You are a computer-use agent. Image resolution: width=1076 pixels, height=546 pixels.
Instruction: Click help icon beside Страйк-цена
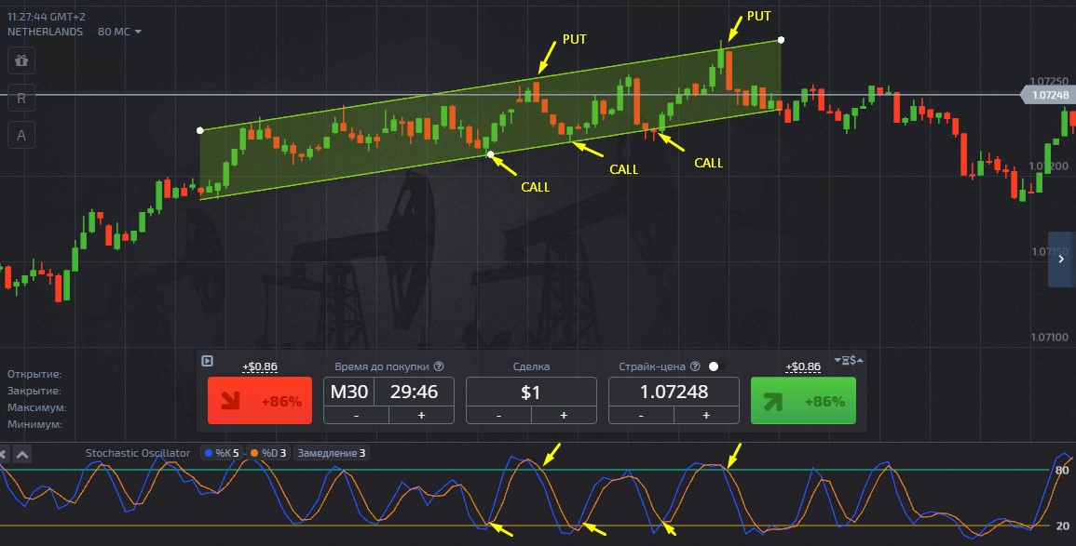pyautogui.click(x=695, y=366)
